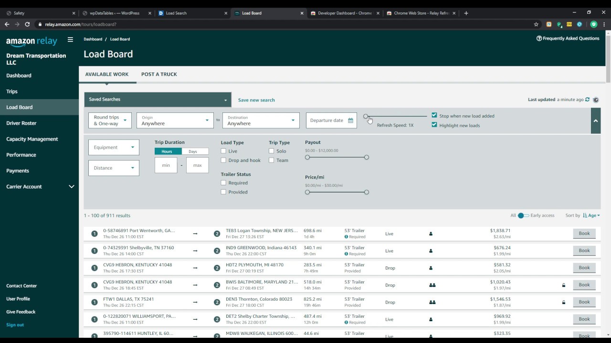
Task: Click the refresh icon beside Last updated
Action: [588, 100]
